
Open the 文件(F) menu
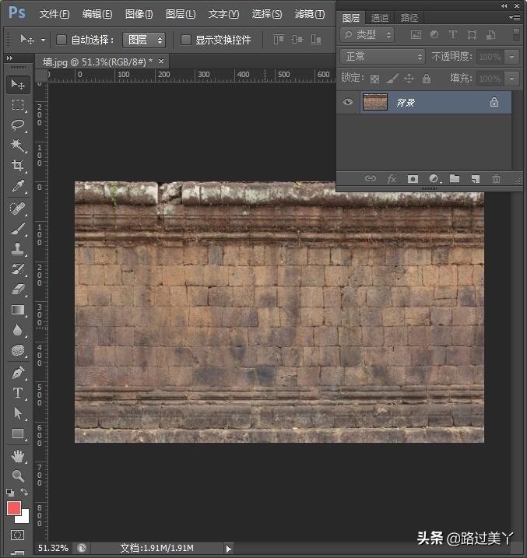point(54,14)
